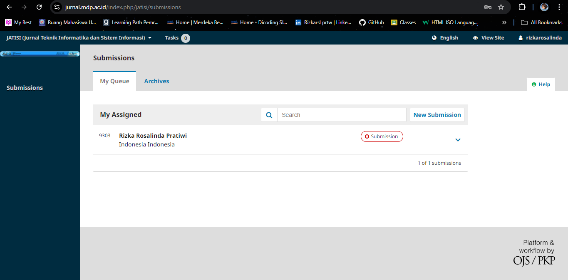Viewport: 568px width, 280px height.
Task: Open submission 9303 by Rizka Rosalinda Pratiwi
Action: (x=153, y=136)
